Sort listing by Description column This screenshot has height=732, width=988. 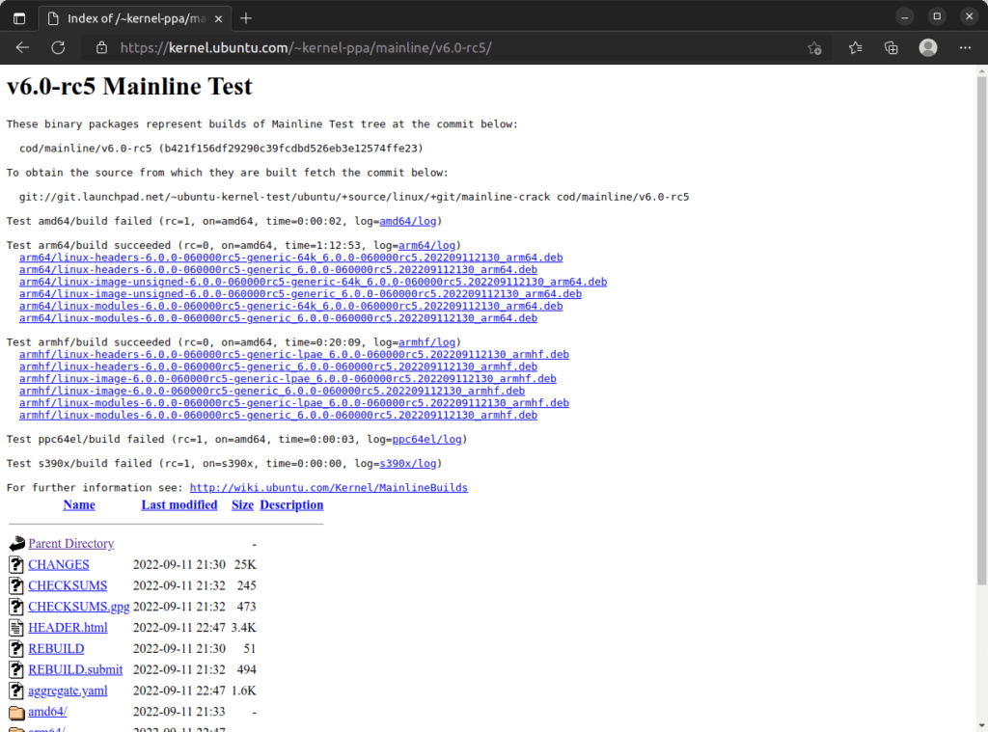[291, 504]
